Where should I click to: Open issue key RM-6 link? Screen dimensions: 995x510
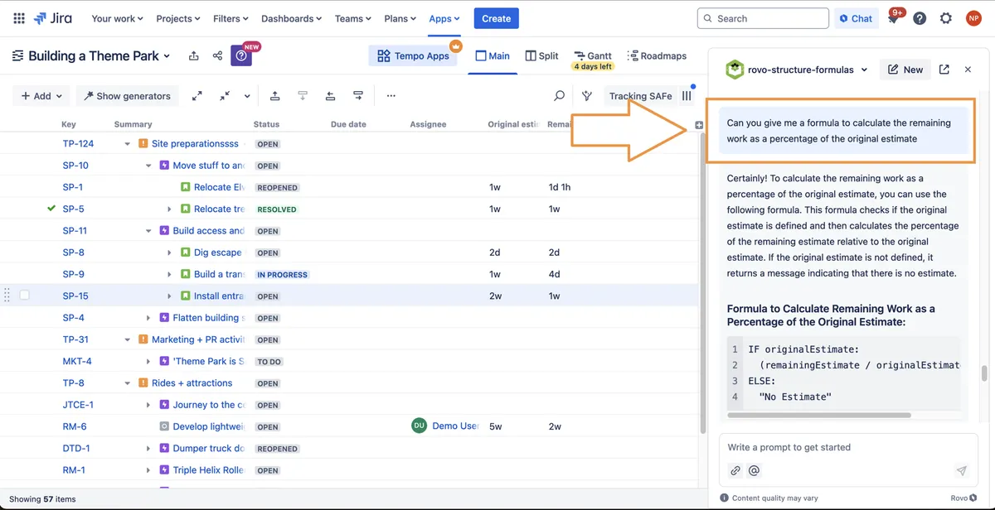[75, 426]
